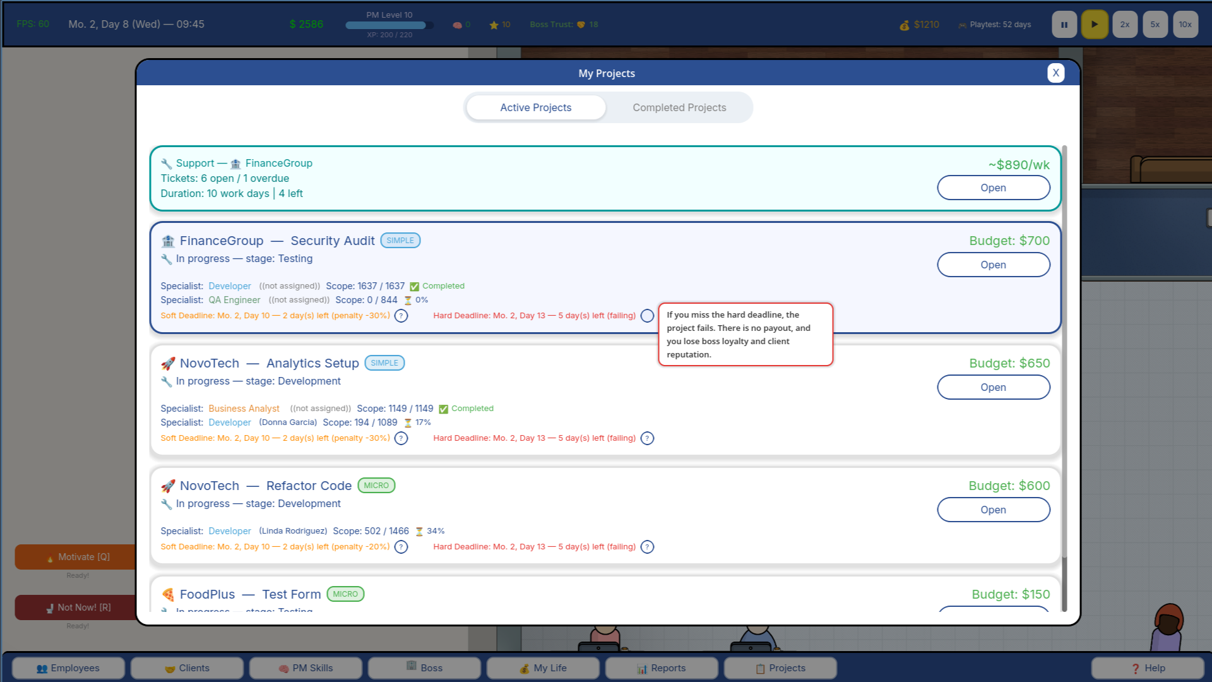Pause the game with the pause icon

1064,25
